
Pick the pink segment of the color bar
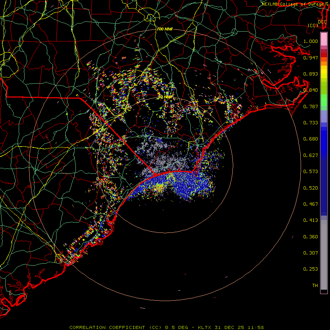tap(324, 39)
